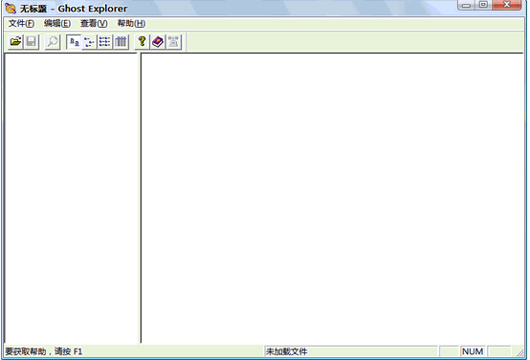Click inside the right file list pane
Screen dimensions: 530x360
(x=332, y=198)
